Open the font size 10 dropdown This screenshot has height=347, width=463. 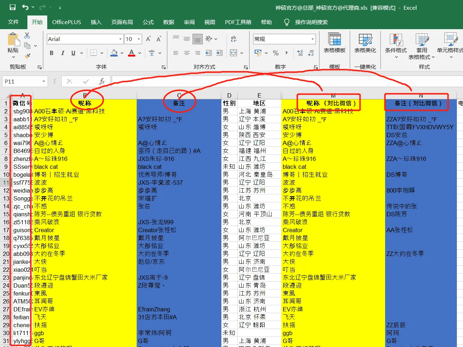tap(139, 39)
